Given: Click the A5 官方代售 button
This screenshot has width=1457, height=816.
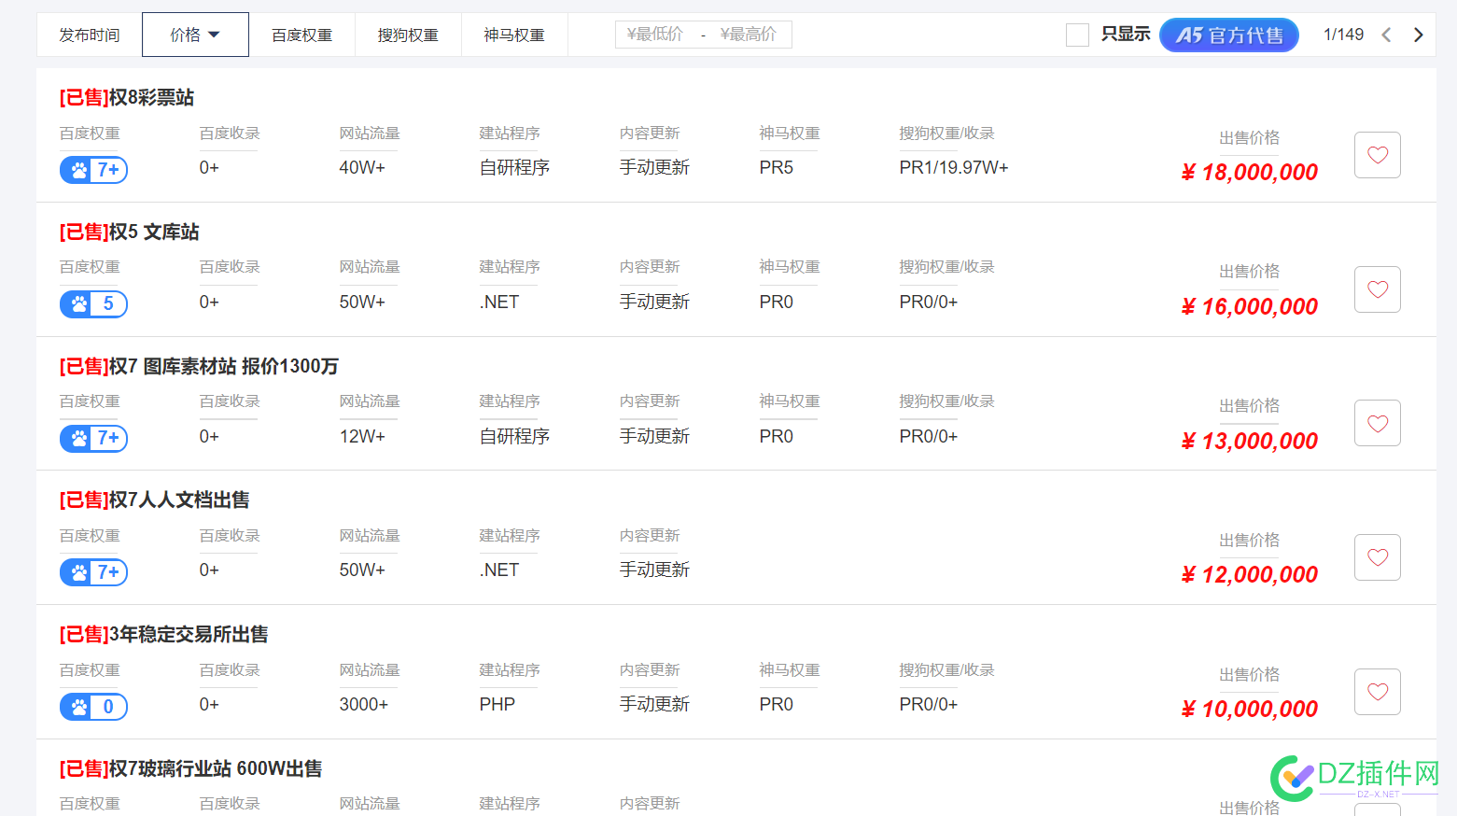Looking at the screenshot, I should tap(1228, 35).
